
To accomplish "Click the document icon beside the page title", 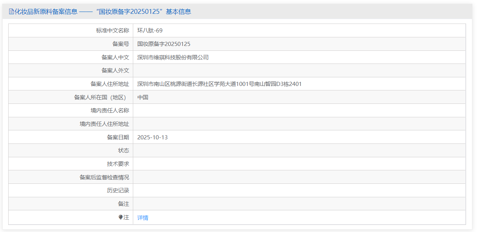I will [x=11, y=12].
